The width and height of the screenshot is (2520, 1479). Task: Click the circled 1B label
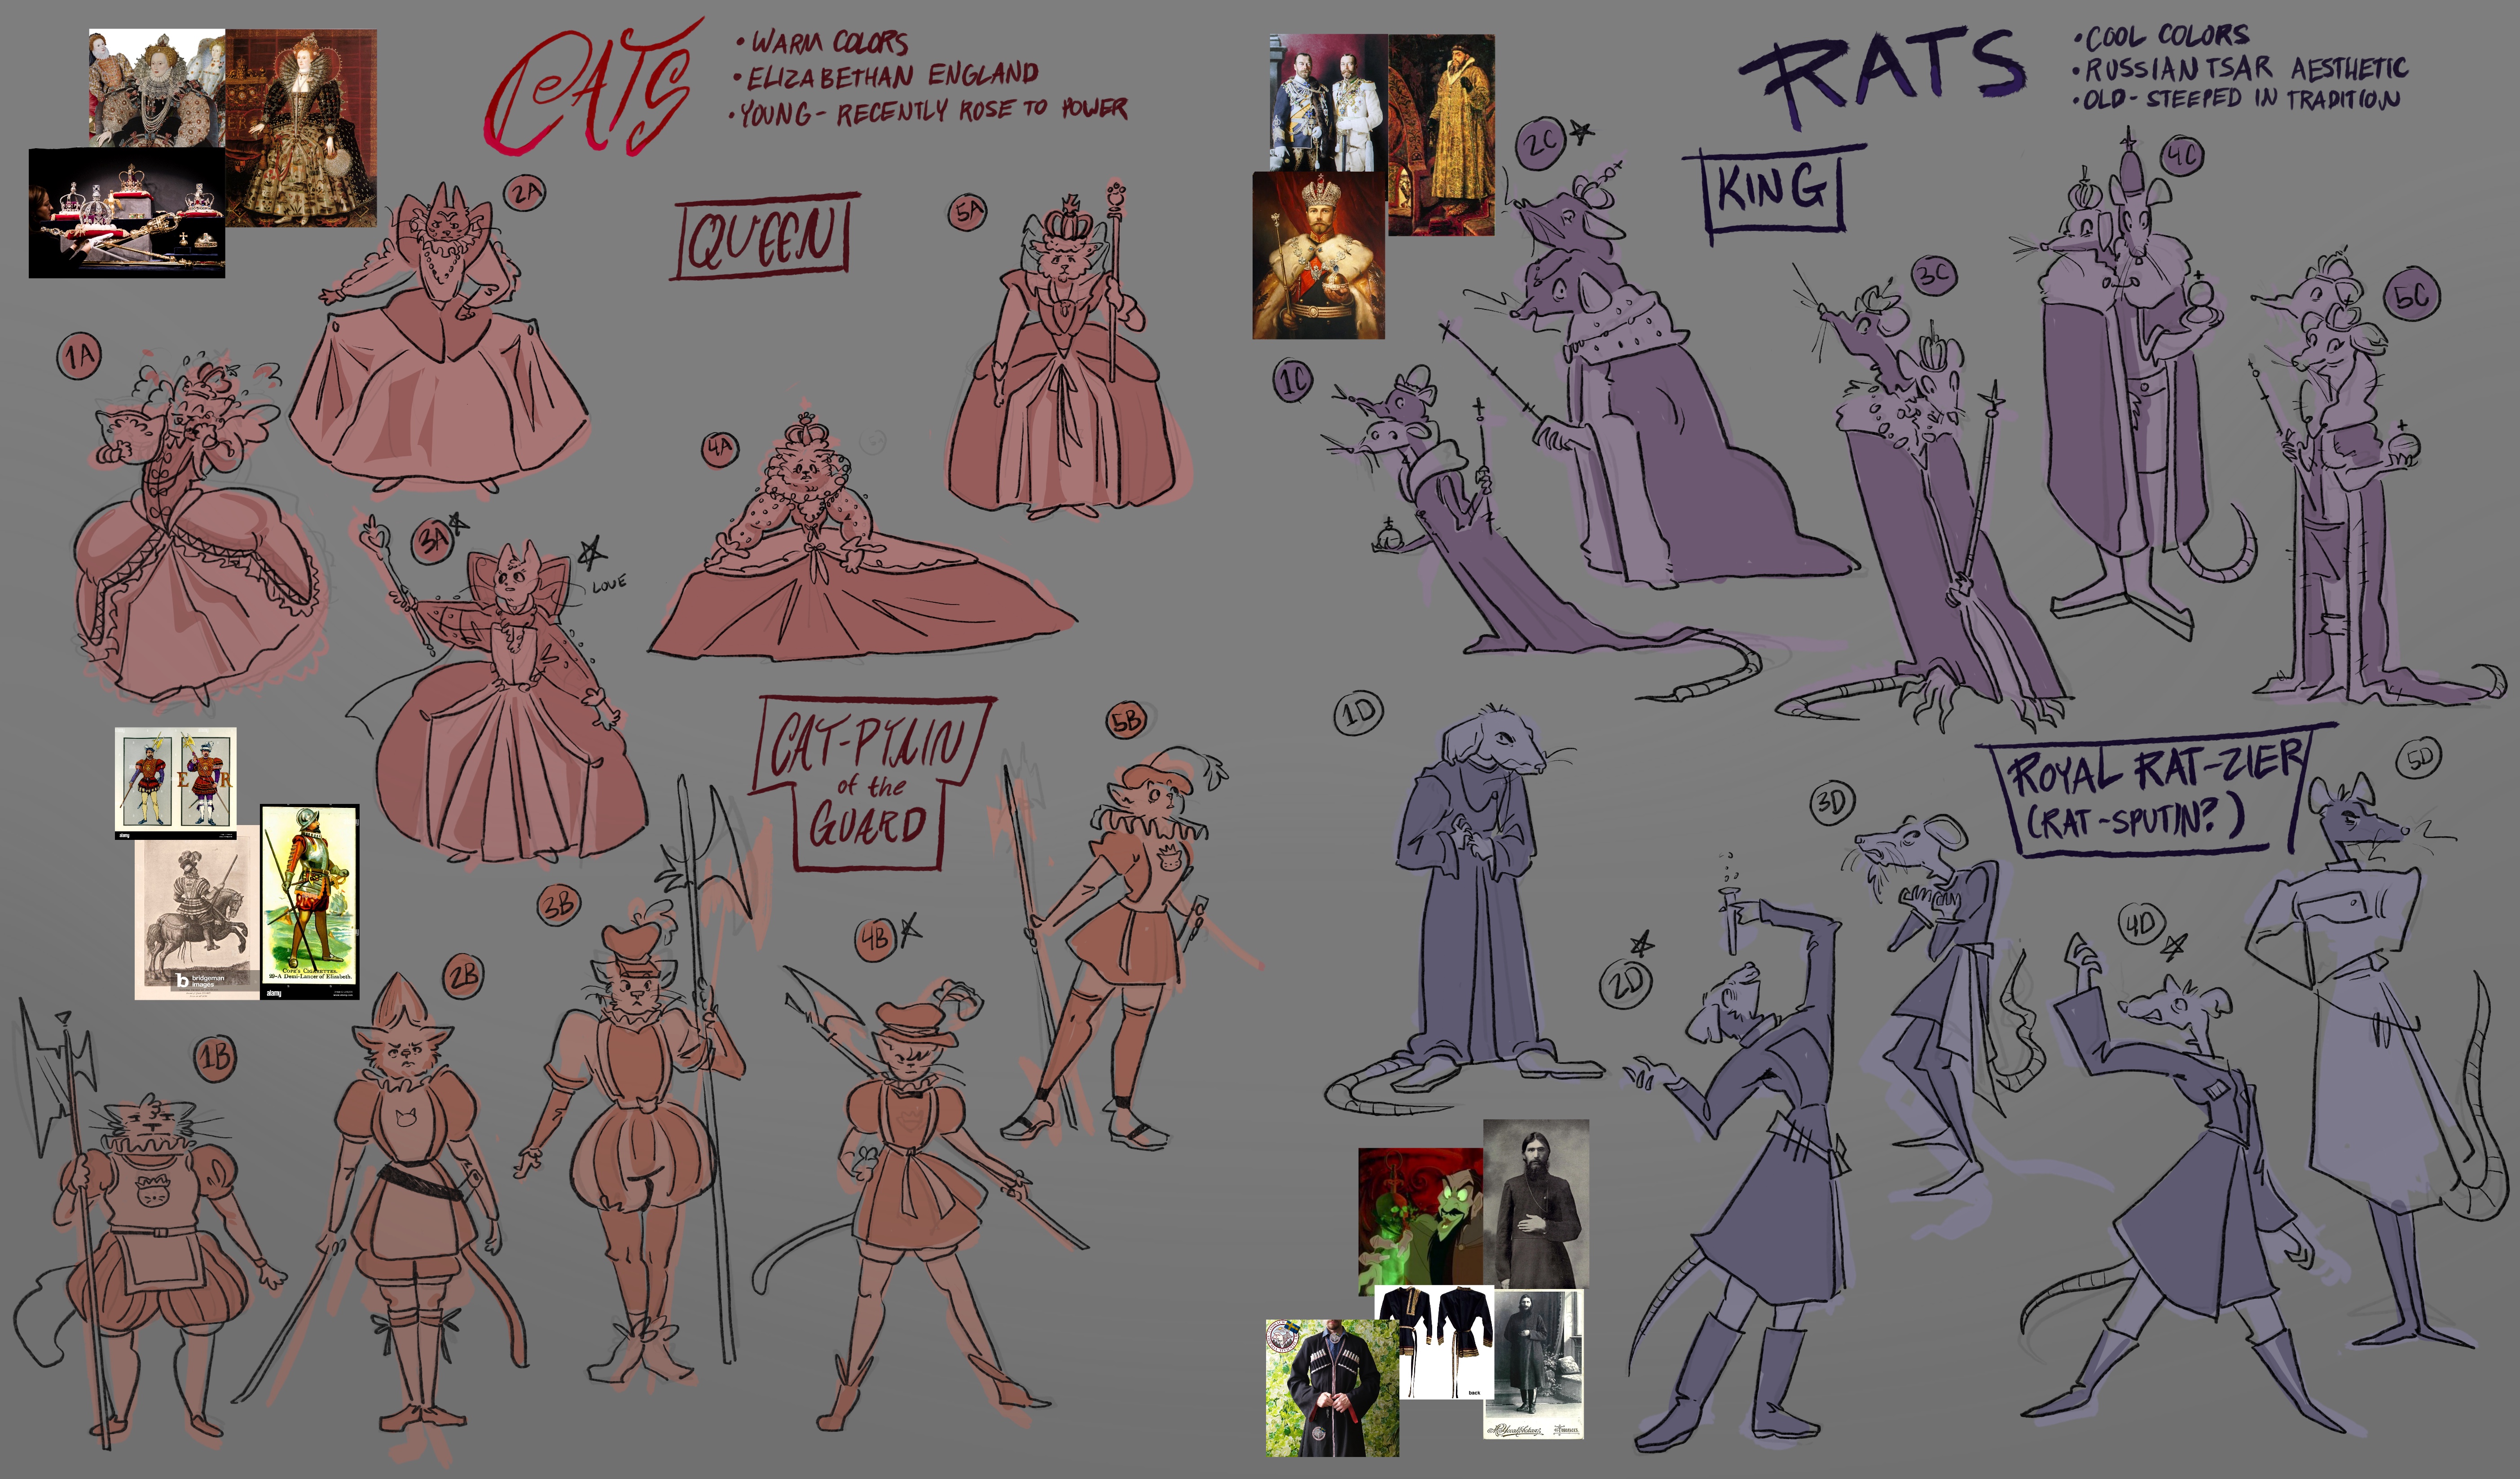215,1059
